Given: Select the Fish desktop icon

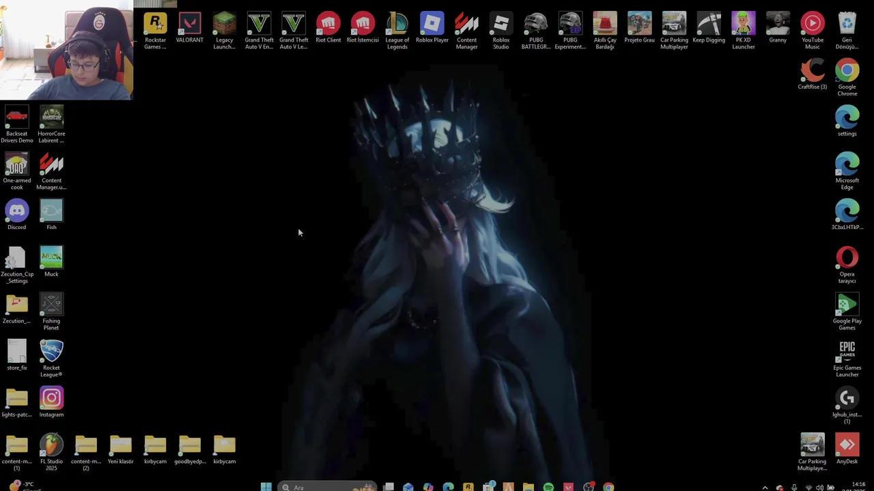Looking at the screenshot, I should click(x=51, y=214).
